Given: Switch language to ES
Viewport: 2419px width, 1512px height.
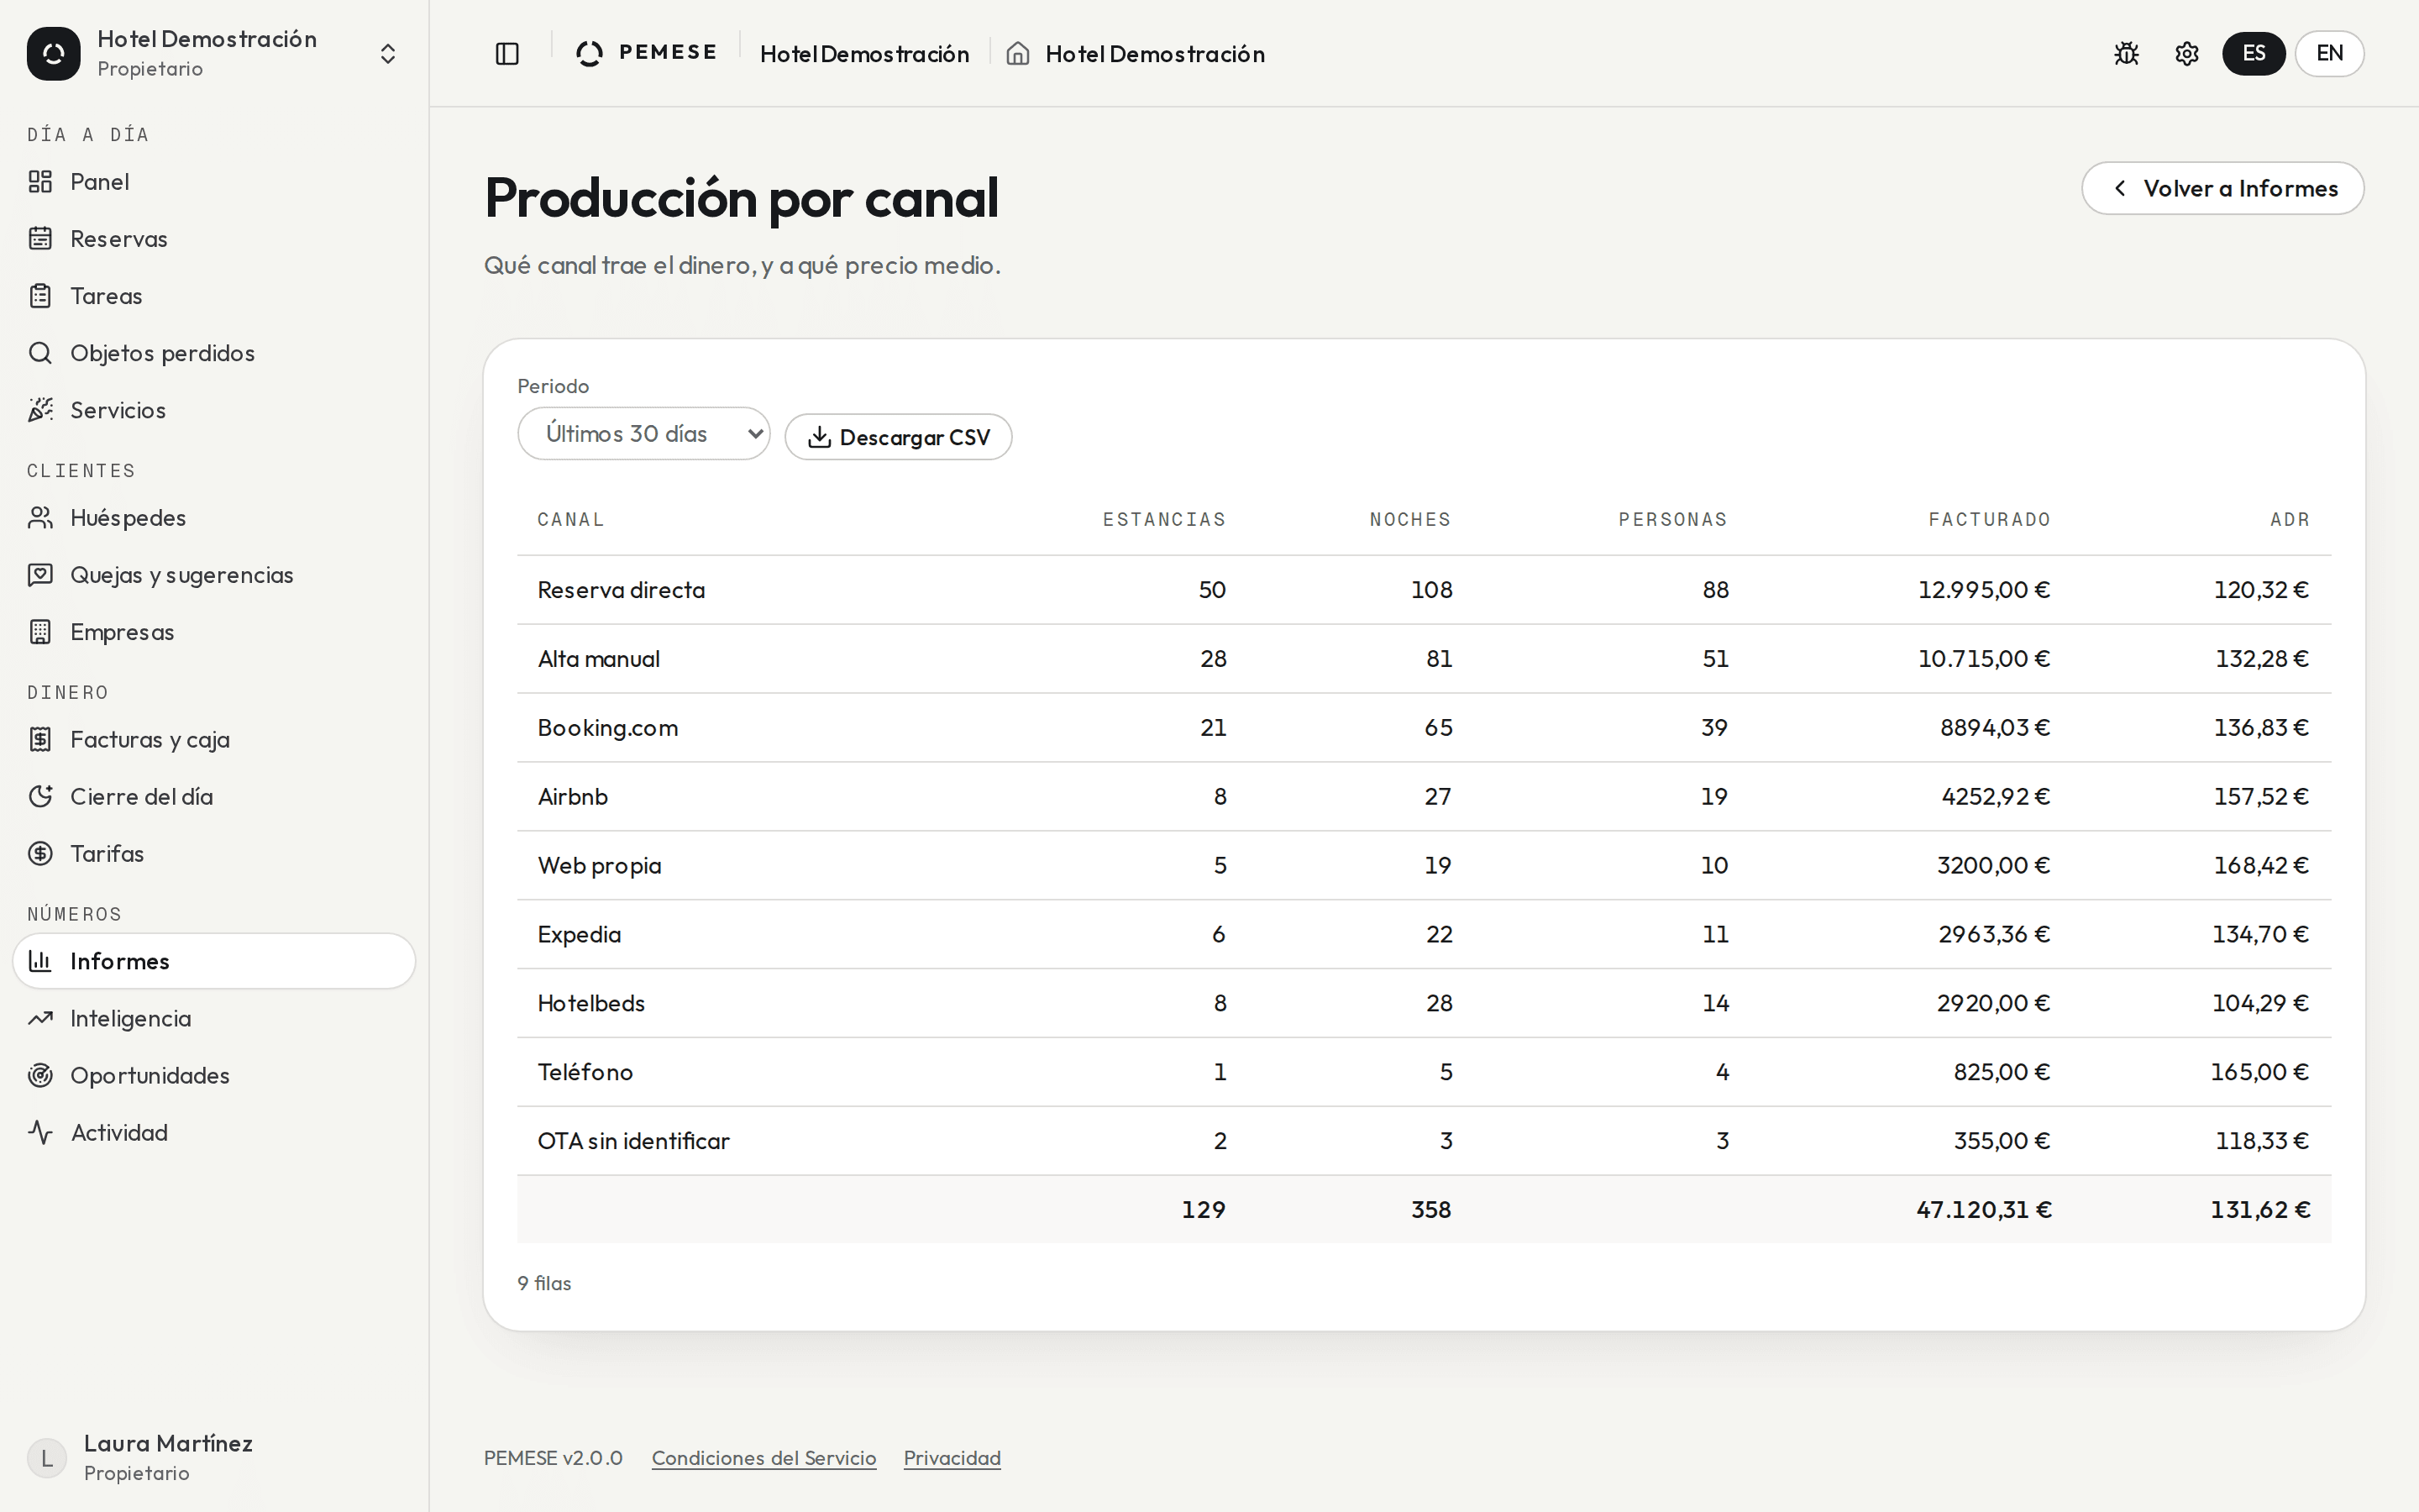Looking at the screenshot, I should (x=2253, y=54).
